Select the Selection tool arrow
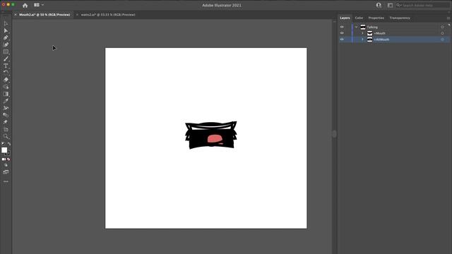Screen dimensions: 452x254 point(6,23)
